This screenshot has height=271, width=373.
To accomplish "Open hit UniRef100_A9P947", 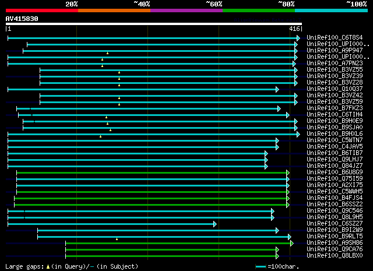I will pos(335,51).
